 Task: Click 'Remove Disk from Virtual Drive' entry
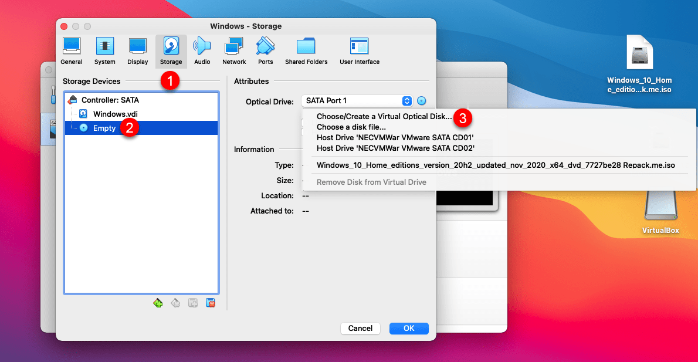point(371,182)
